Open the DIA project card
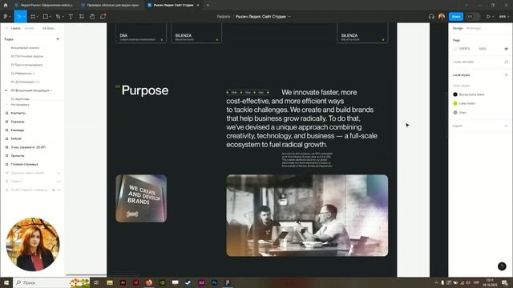This screenshot has width=513, height=288. pos(141,34)
